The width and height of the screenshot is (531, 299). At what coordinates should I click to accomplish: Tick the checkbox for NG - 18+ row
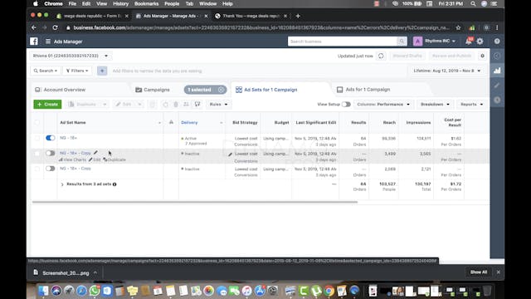[x=37, y=138]
